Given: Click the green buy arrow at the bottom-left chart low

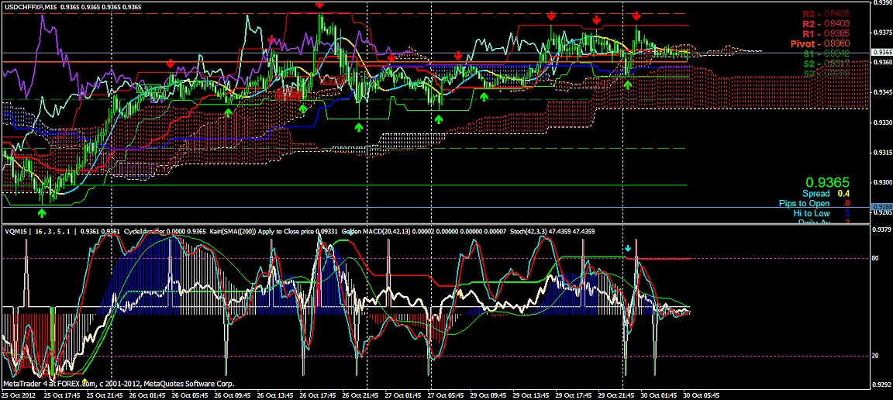Looking at the screenshot, I should click(x=43, y=212).
